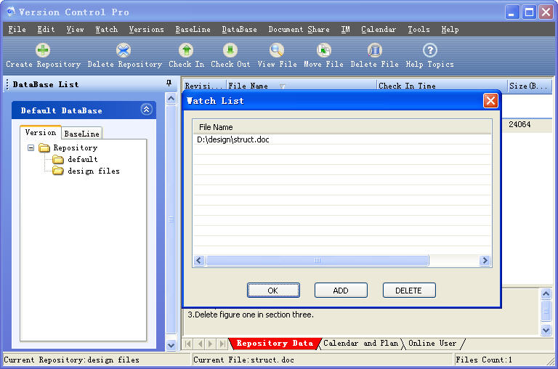Click the File Name column sort arrow
The image size is (558, 369).
282,86
